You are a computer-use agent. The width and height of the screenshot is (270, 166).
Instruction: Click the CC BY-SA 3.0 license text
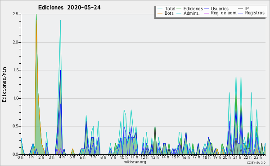click(x=256, y=163)
